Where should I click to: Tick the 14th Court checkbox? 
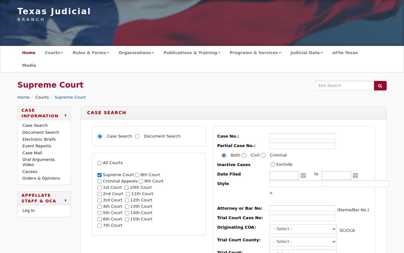[x=127, y=213]
